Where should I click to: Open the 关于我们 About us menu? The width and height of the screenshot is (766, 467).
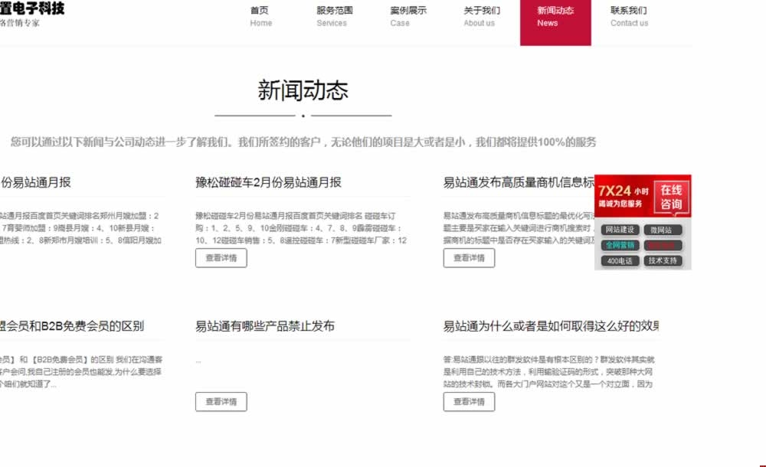[480, 17]
